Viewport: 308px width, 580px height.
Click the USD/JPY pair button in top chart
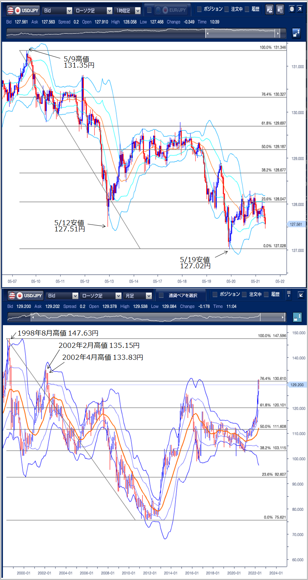[x=23, y=10]
